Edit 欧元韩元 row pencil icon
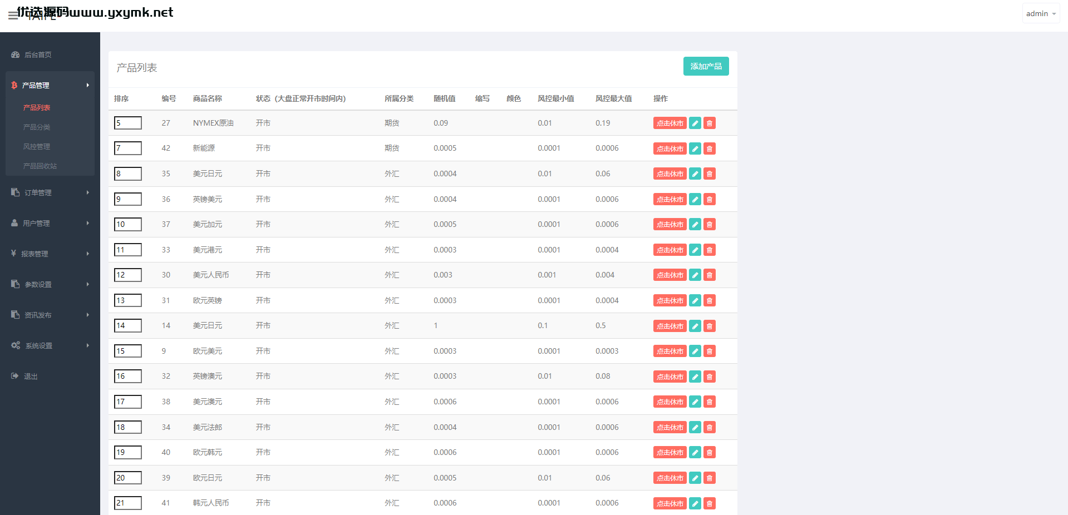The width and height of the screenshot is (1068, 515). (x=695, y=452)
